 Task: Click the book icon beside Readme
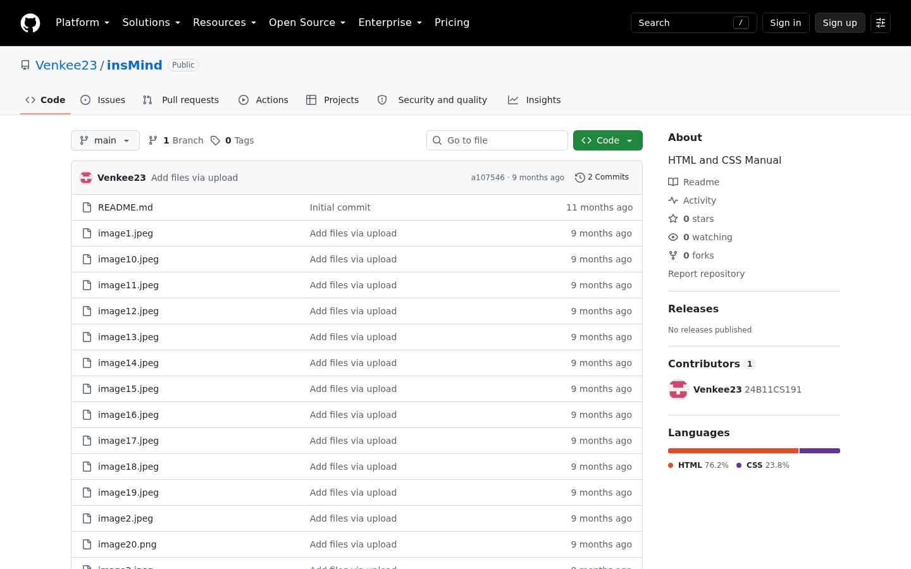coord(673,182)
